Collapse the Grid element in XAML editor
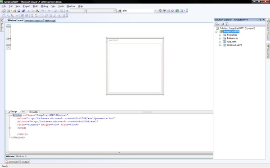Image resolution: width=270 pixels, height=168 pixels. coord(9,128)
